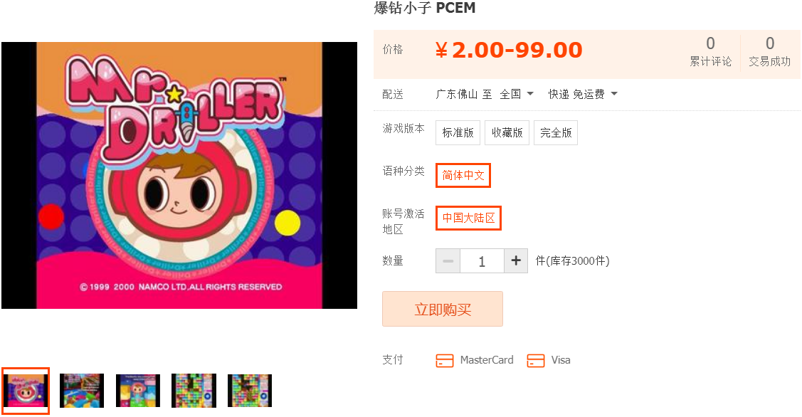Click the quantity input field
This screenshot has height=417, width=802.
point(482,261)
